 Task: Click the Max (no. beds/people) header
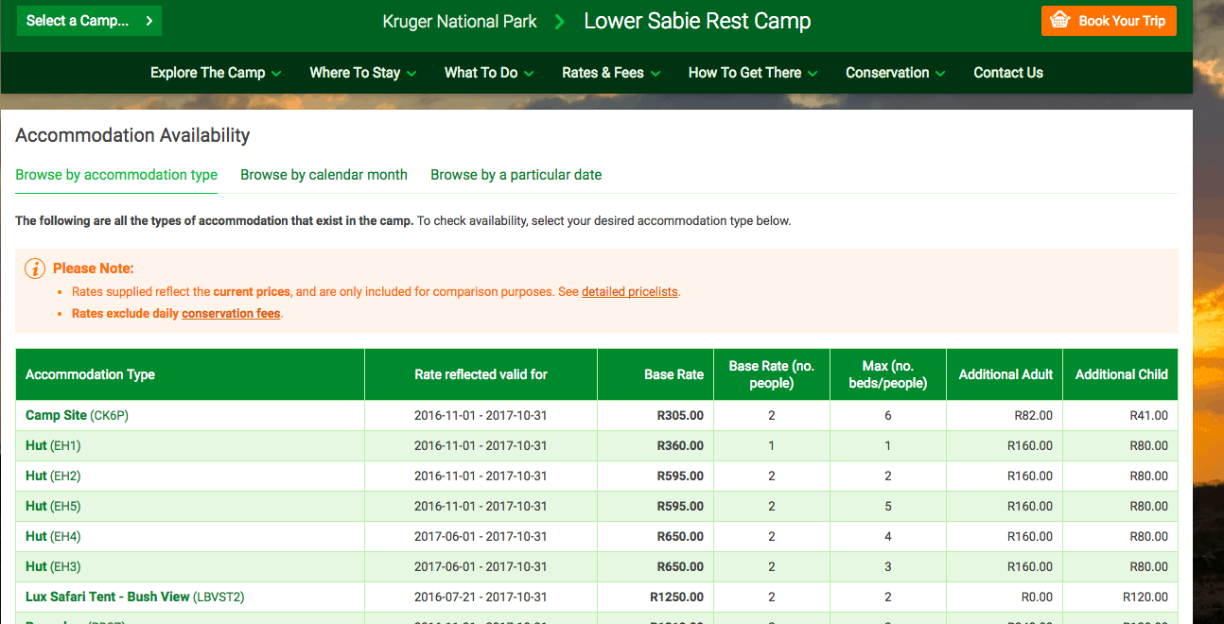pyautogui.click(x=887, y=374)
